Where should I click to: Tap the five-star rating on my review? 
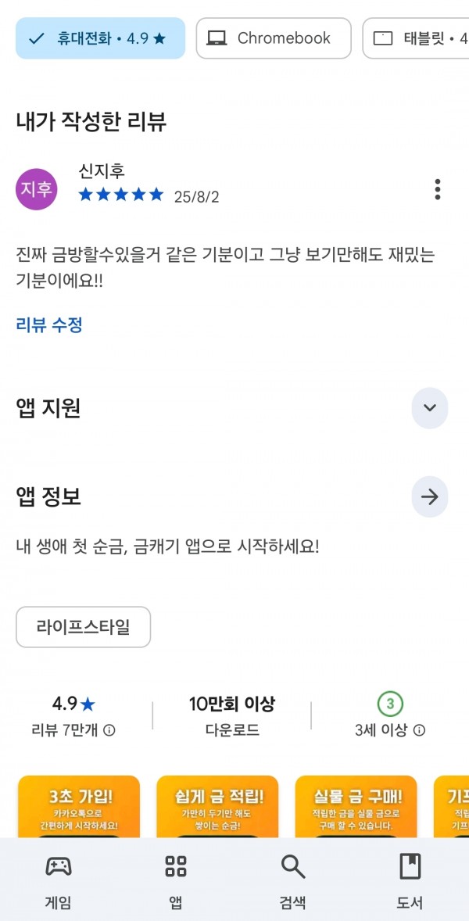click(121, 195)
